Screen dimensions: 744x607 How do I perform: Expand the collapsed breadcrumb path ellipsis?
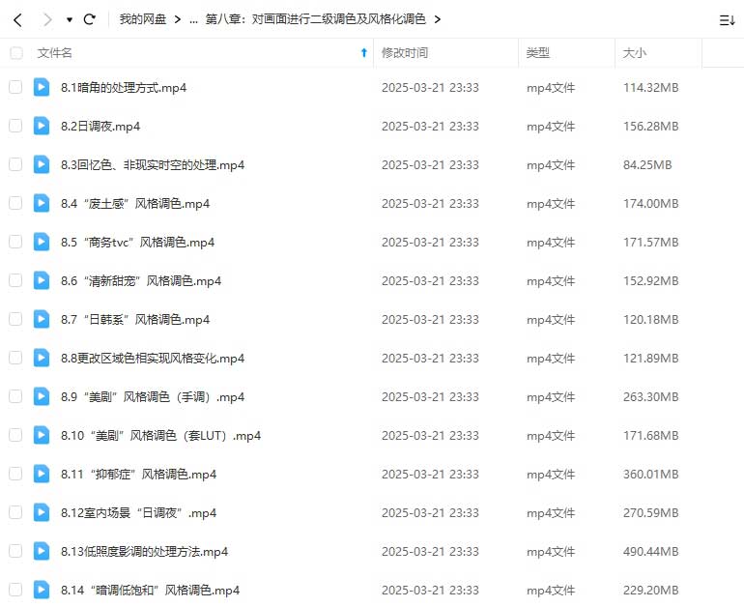click(x=193, y=19)
